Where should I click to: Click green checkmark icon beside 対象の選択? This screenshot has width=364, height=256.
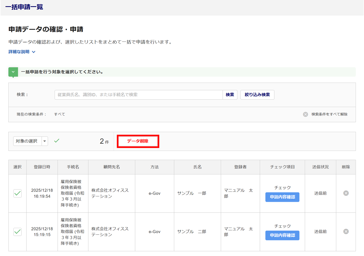coord(57,140)
